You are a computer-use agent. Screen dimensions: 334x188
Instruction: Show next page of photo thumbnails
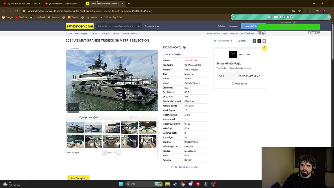(x=119, y=152)
